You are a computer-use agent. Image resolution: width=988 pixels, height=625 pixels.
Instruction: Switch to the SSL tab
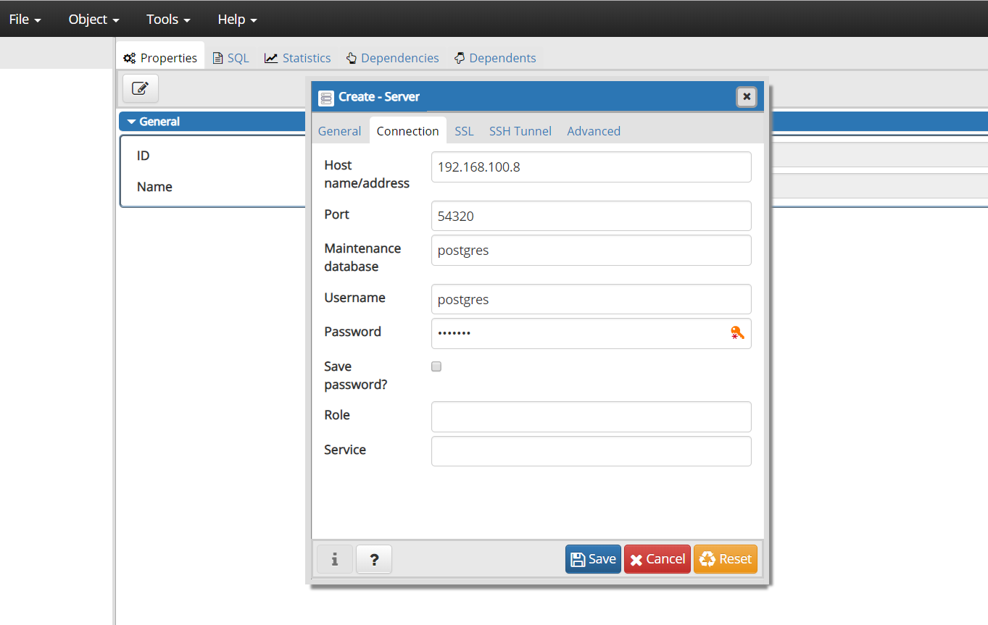pyautogui.click(x=464, y=131)
